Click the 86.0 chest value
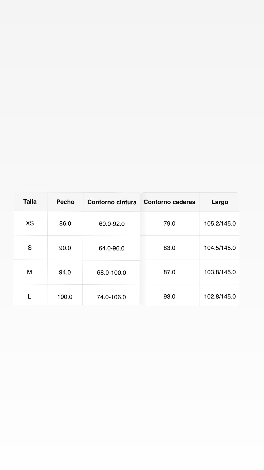Image resolution: width=264 pixels, height=470 pixels. (x=65, y=223)
